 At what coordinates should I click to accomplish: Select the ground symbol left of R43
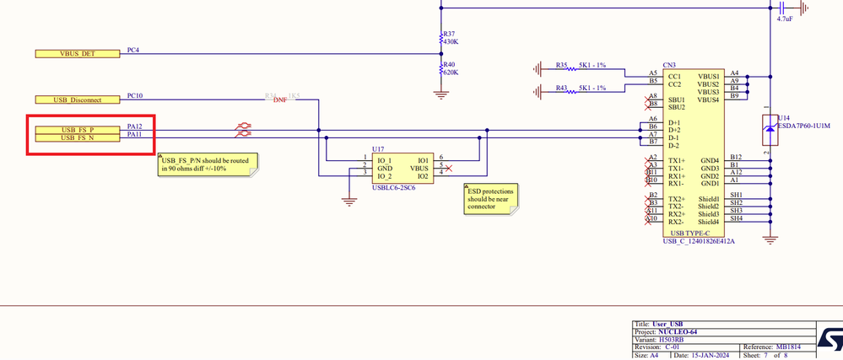tap(538, 92)
